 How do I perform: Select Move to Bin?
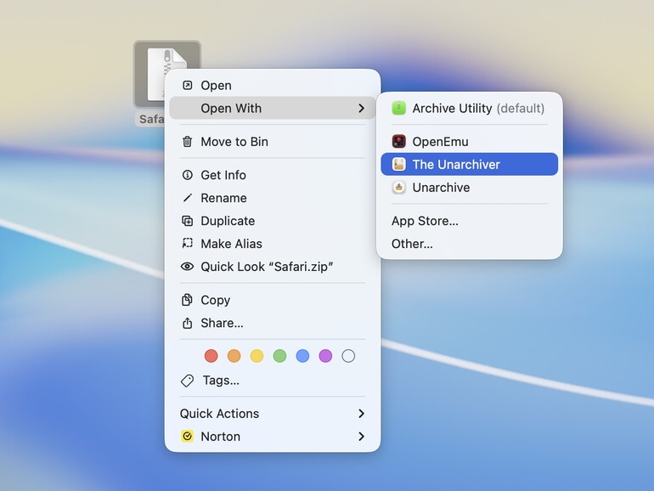273,141
